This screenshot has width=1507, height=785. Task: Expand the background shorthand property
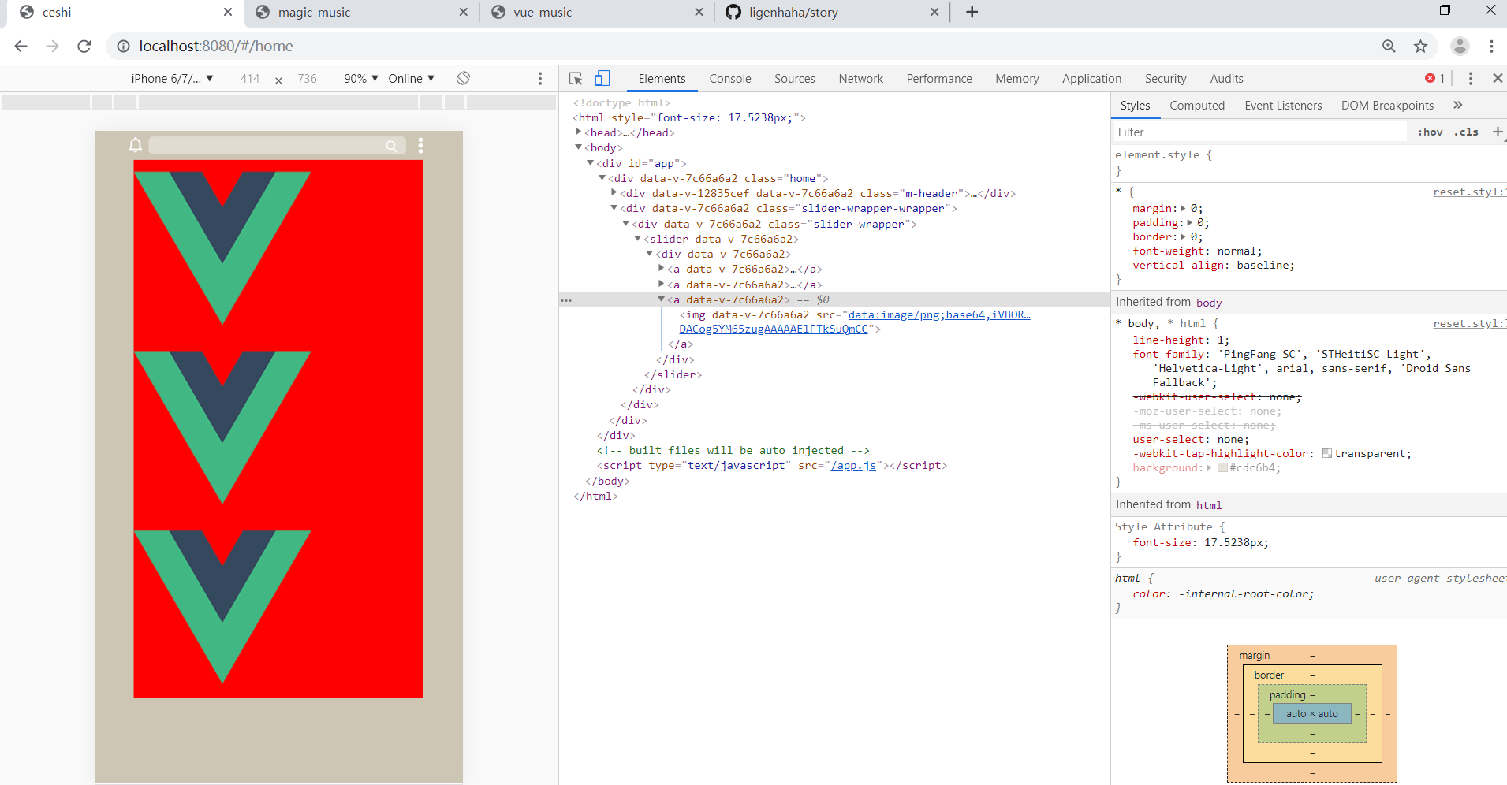(1209, 468)
